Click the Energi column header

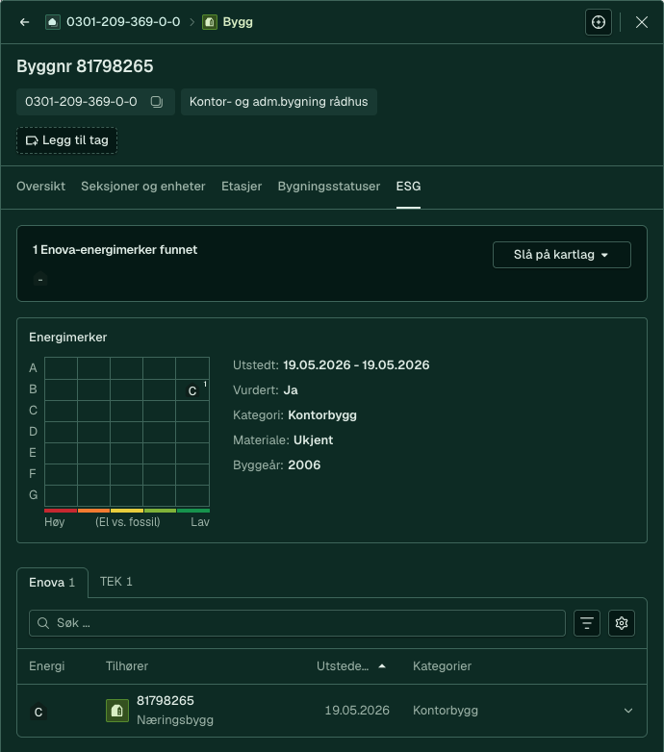pos(46,666)
